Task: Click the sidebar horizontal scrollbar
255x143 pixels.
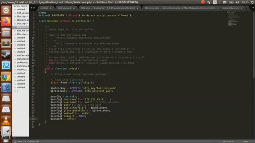Action: [x=14, y=138]
